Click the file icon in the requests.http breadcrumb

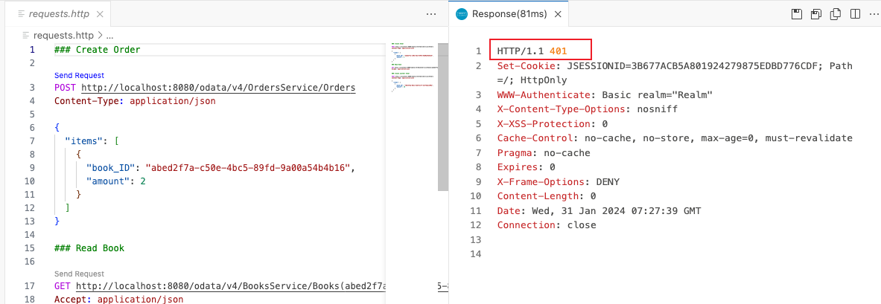pos(28,35)
